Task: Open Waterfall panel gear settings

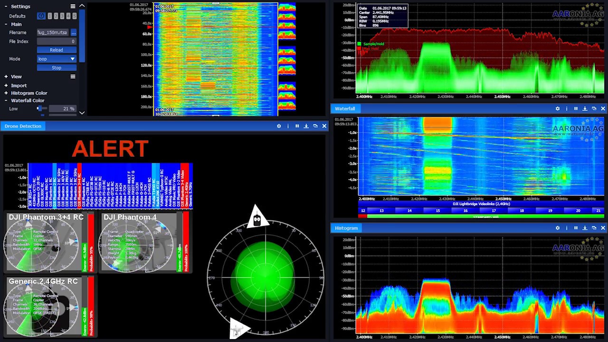Action: tap(558, 109)
